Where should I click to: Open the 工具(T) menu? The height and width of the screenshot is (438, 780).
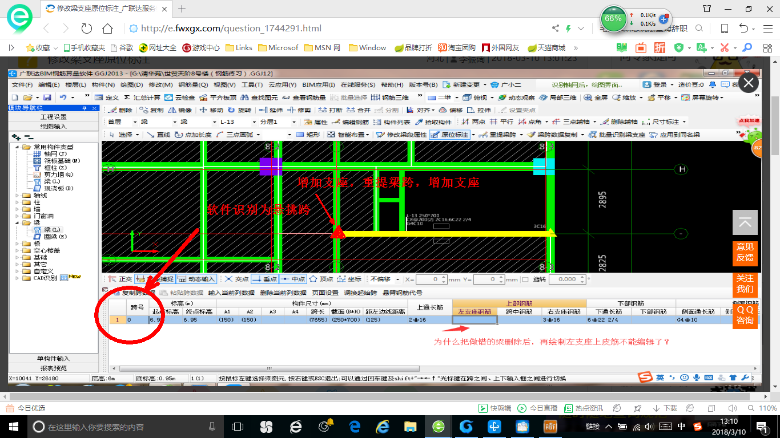252,84
